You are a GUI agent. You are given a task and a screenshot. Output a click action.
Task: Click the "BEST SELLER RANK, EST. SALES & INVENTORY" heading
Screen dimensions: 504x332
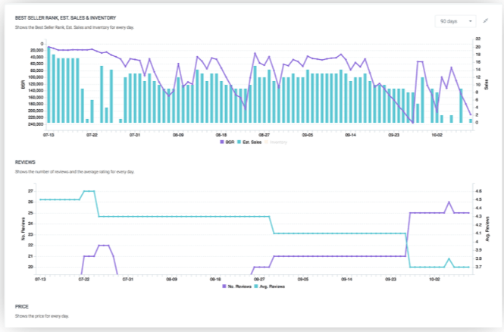click(66, 18)
